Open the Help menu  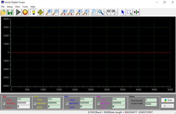click(x=33, y=7)
